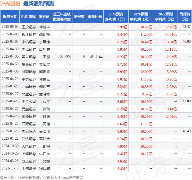Click the 4.63亿 forecast value

(x=122, y=161)
